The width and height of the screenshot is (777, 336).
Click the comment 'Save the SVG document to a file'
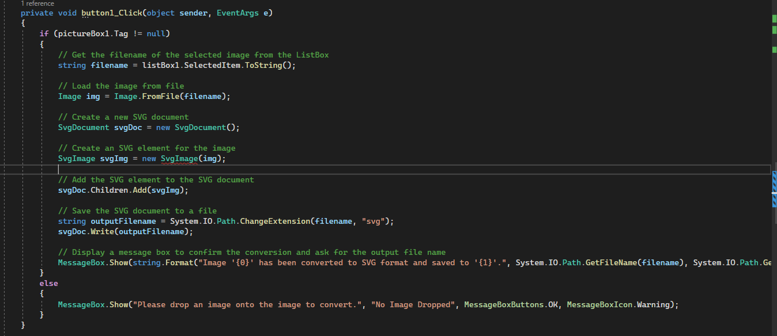[x=144, y=211]
